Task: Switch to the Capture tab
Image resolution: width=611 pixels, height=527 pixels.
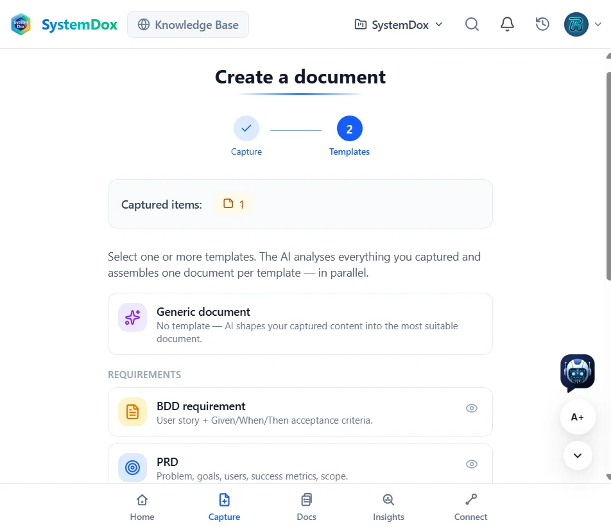Action: (224, 507)
